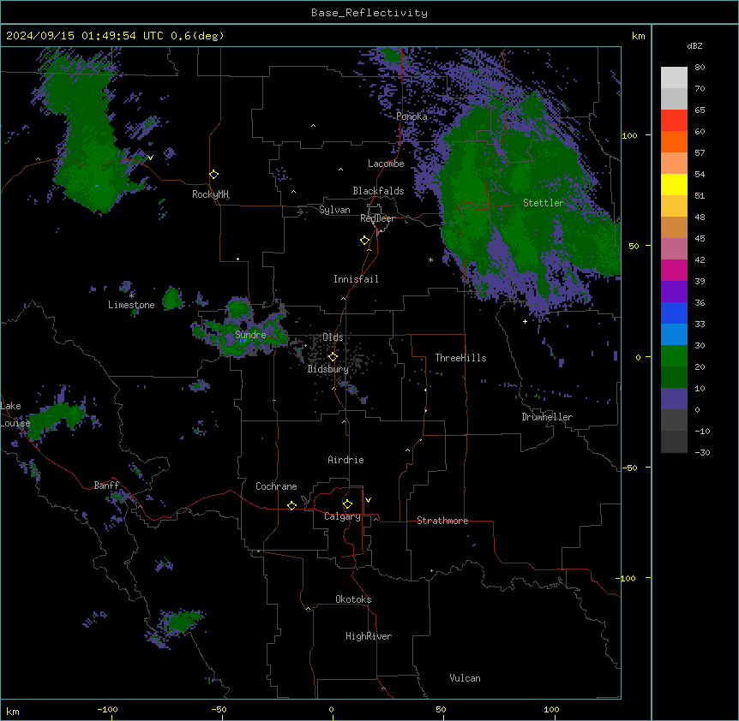Pick the blue 33-36 dBZ legend swatch
Image resolution: width=739 pixels, height=721 pixels.
point(674,313)
